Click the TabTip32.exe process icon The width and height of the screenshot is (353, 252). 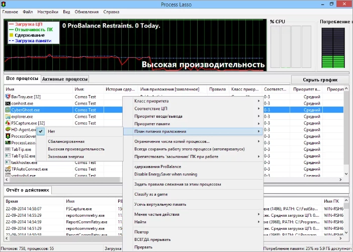point(8,156)
